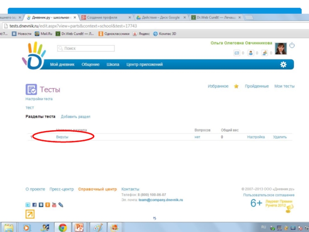
Task: Launch Chrome from the taskbar
Action: pyautogui.click(x=63, y=228)
